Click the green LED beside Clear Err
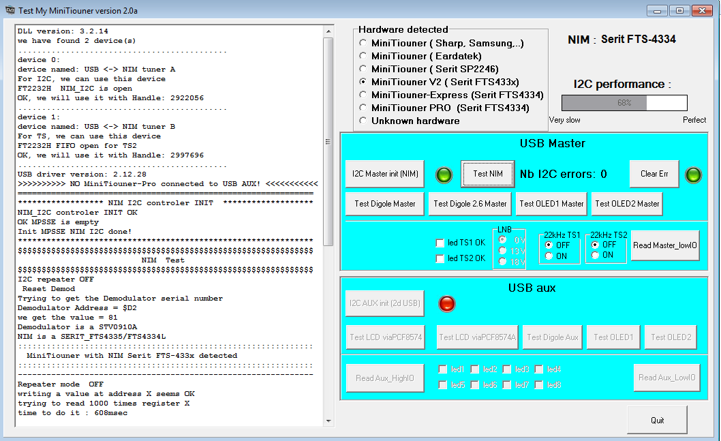The height and width of the screenshot is (441, 721). pyautogui.click(x=694, y=174)
